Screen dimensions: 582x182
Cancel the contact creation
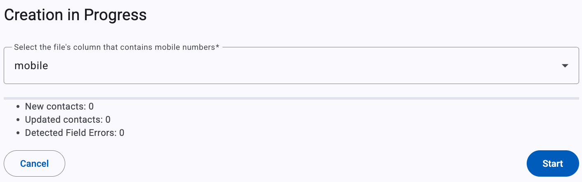(x=34, y=163)
